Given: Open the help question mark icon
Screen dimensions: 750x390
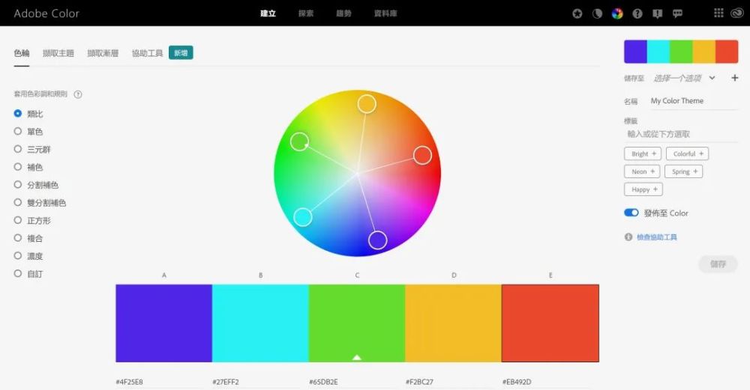Looking at the screenshot, I should click(x=637, y=13).
